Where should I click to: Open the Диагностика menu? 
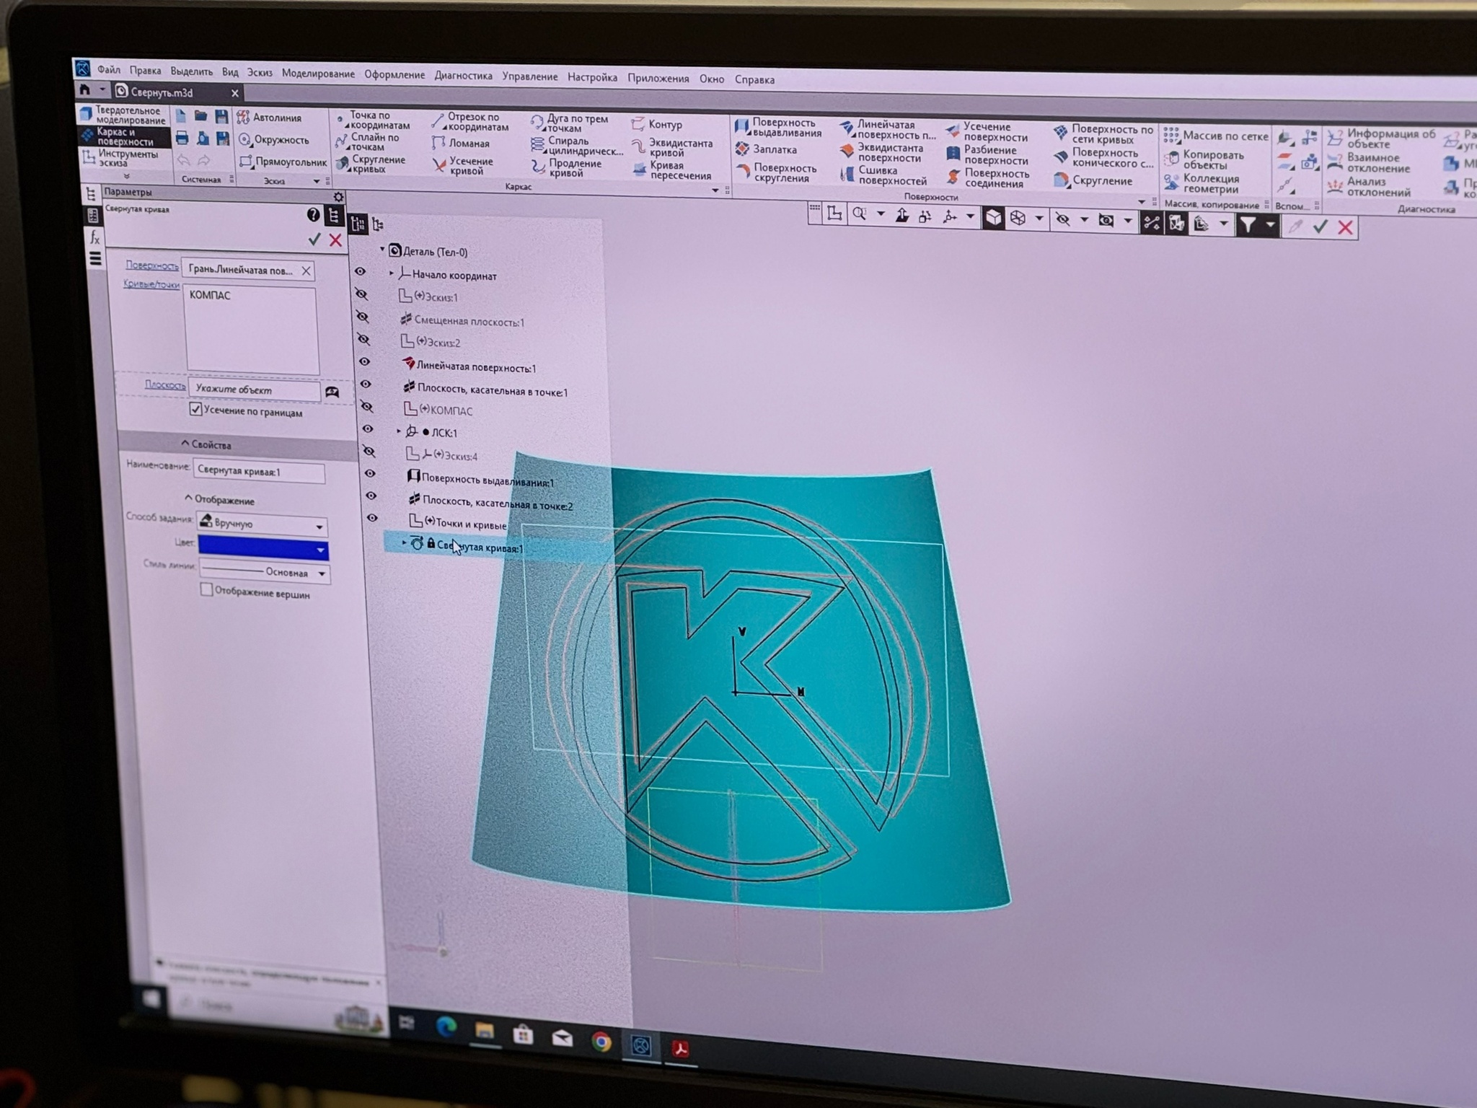(463, 76)
